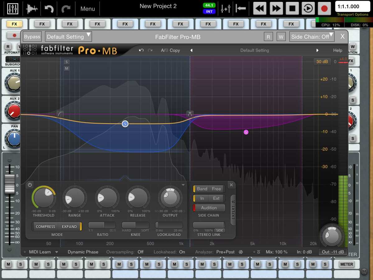
Task: Close the band controls panel
Action: tap(231, 185)
